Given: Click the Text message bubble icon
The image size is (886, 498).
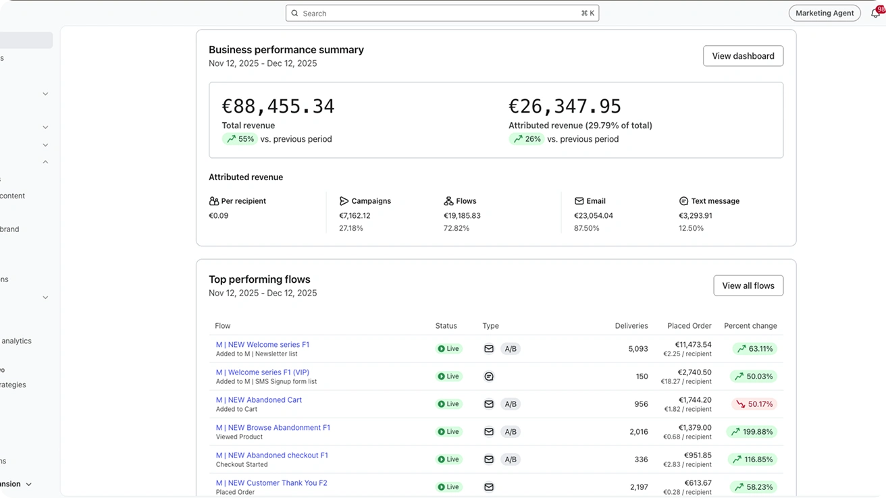Looking at the screenshot, I should [683, 201].
